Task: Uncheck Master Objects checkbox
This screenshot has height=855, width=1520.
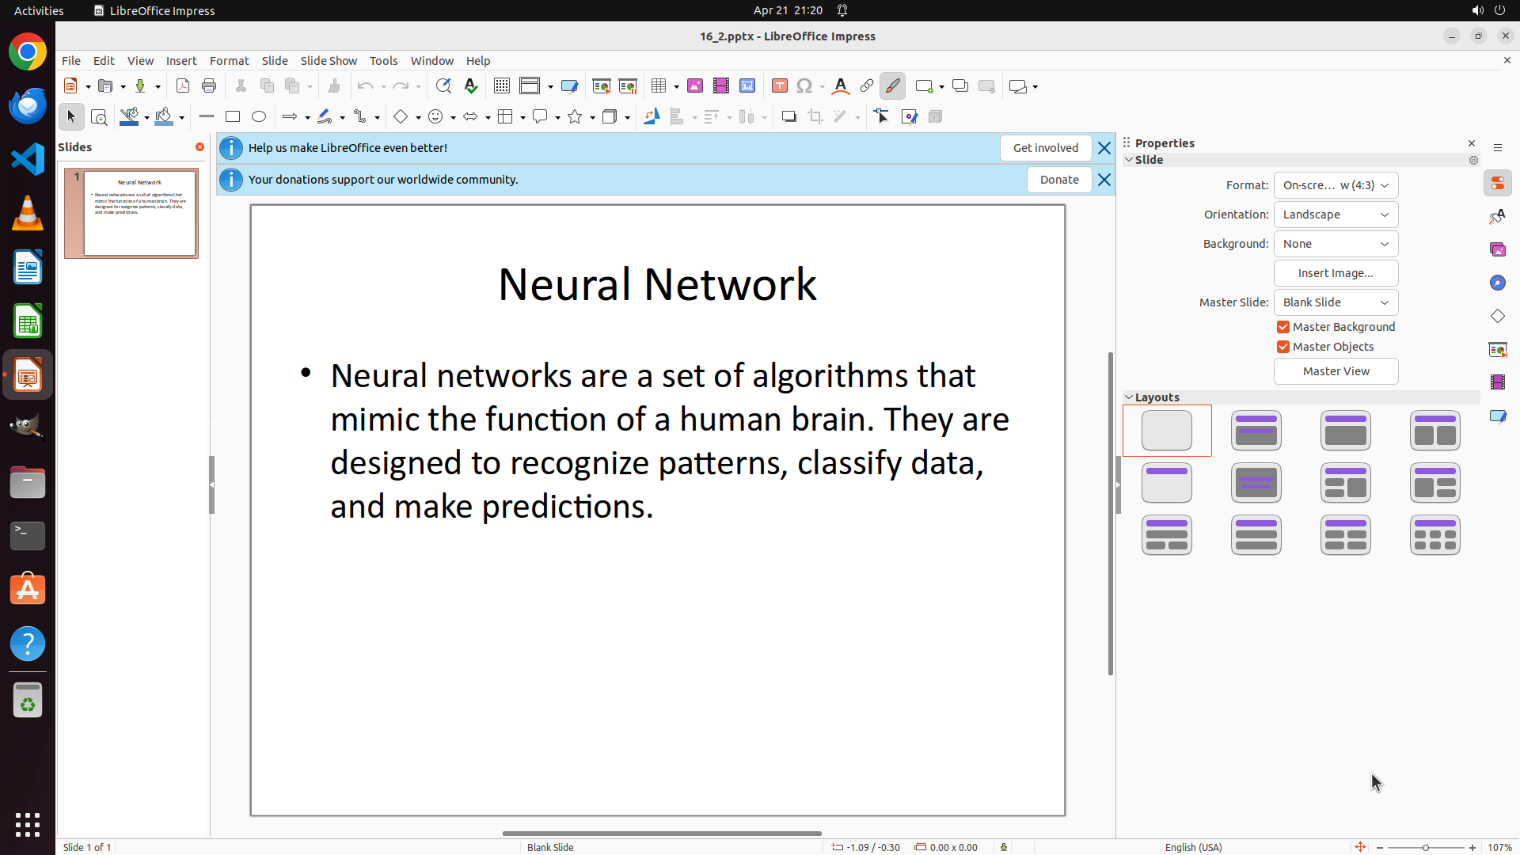Action: [x=1283, y=347]
